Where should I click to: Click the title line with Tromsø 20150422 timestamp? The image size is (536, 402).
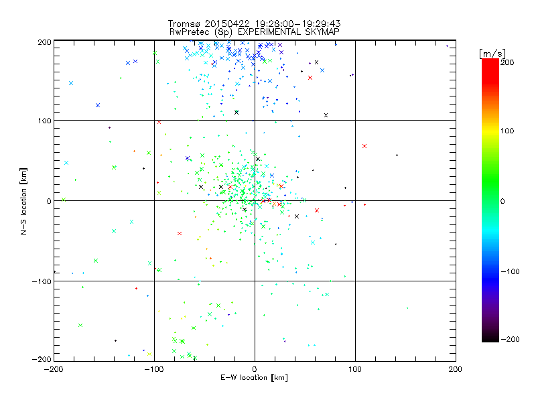[254, 23]
